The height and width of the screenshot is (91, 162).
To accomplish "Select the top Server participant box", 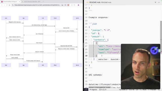I will coord(77,18).
